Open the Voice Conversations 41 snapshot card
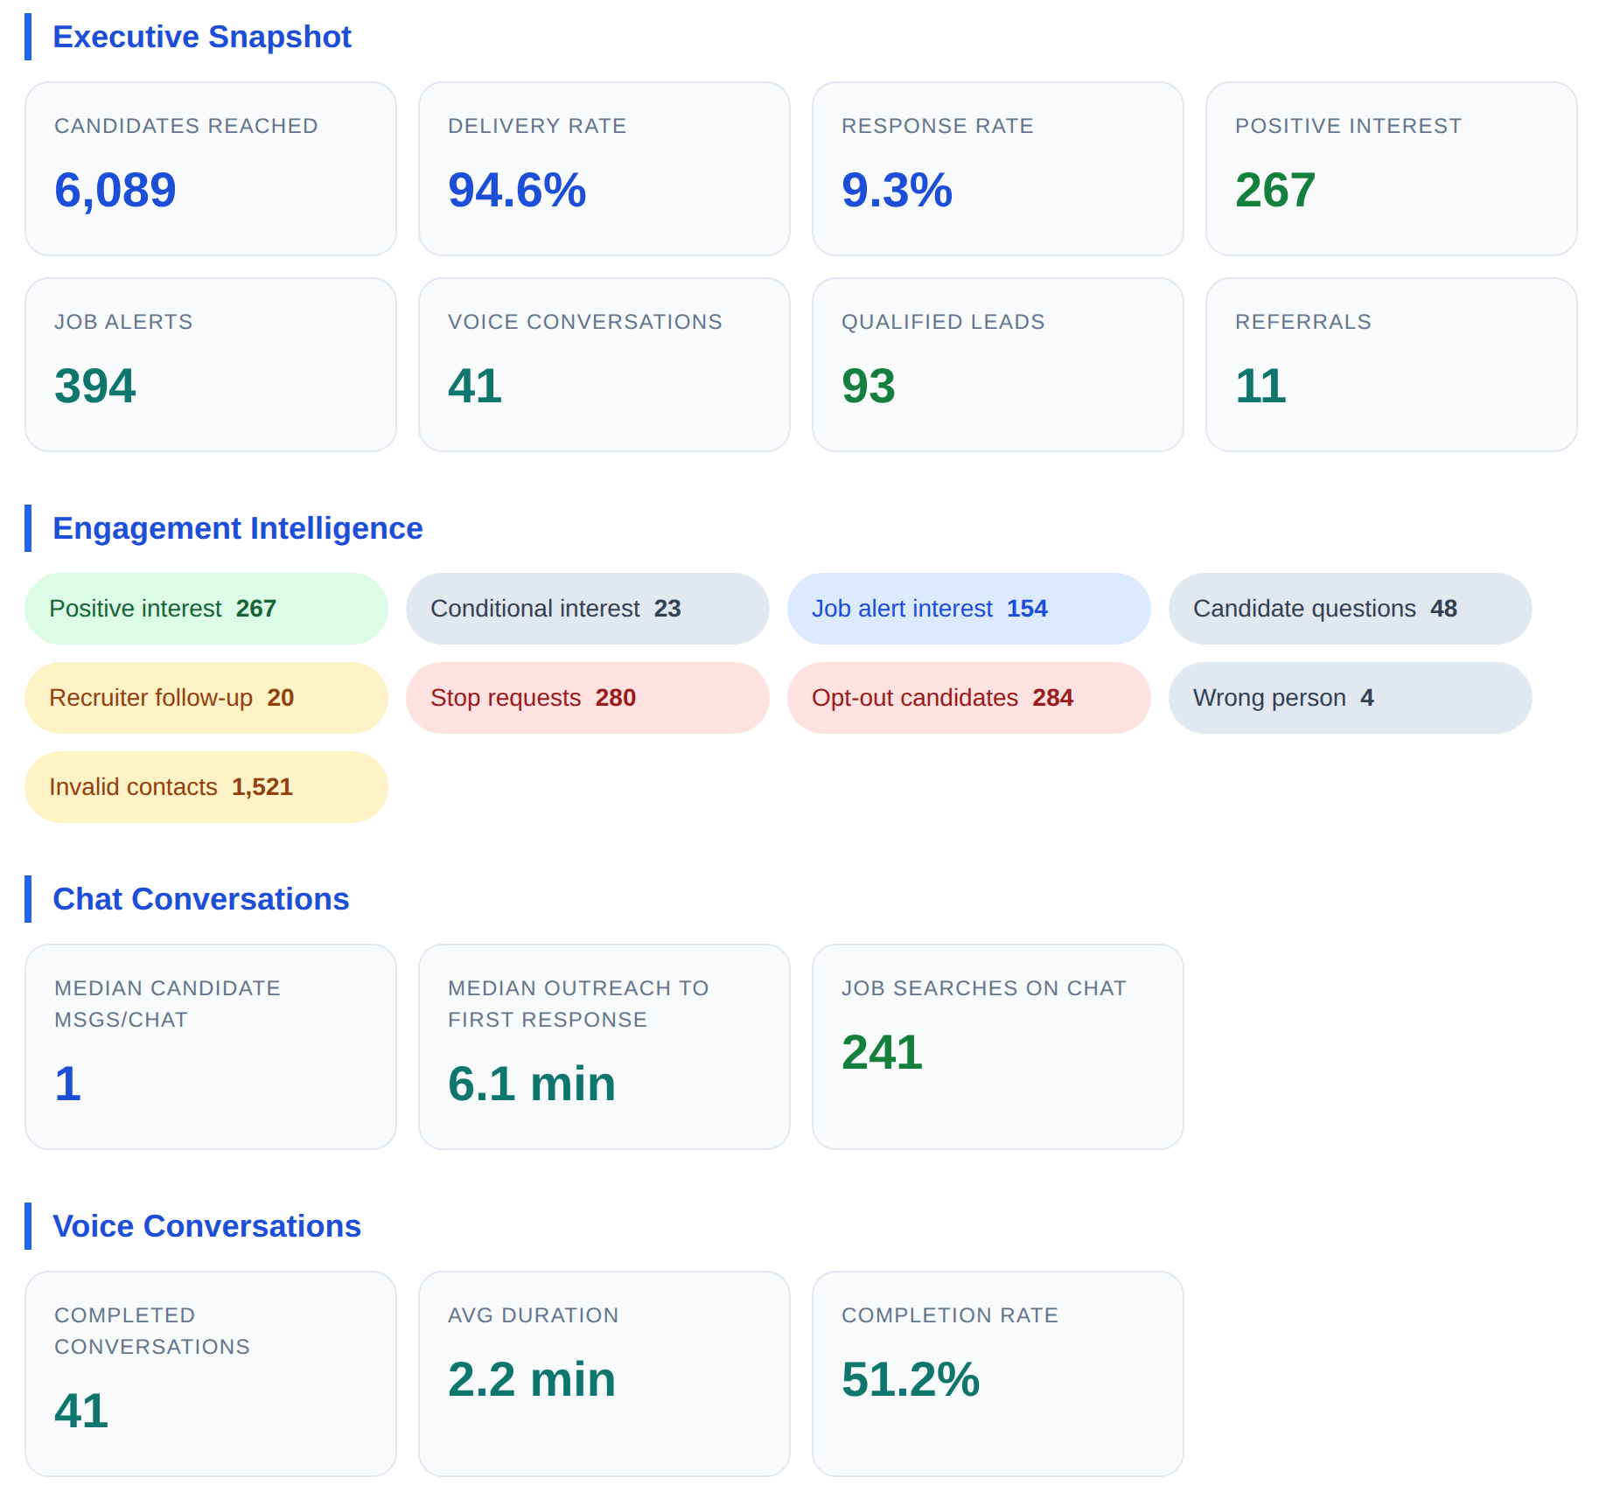Viewport: 1606px width, 1499px height. pos(604,365)
